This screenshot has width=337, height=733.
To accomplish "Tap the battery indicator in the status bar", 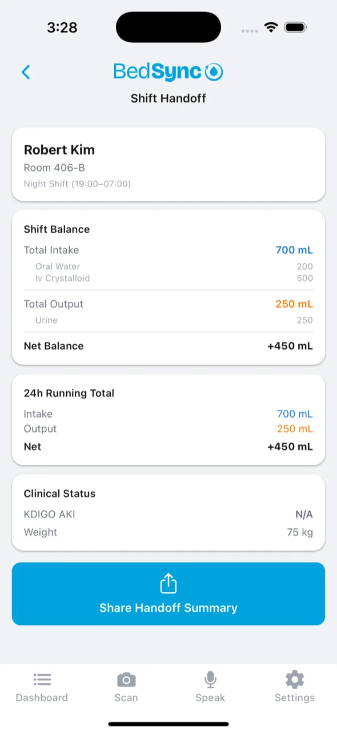I will pyautogui.click(x=296, y=26).
